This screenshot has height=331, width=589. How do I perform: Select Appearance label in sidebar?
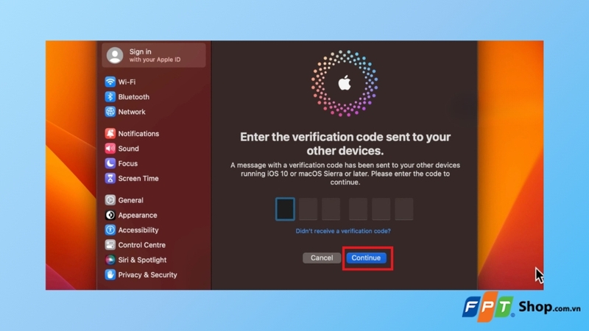click(x=138, y=216)
